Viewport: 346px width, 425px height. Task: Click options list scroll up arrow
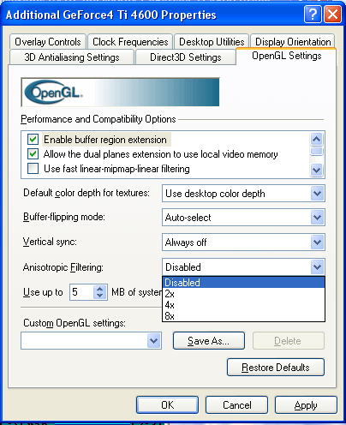coord(317,139)
